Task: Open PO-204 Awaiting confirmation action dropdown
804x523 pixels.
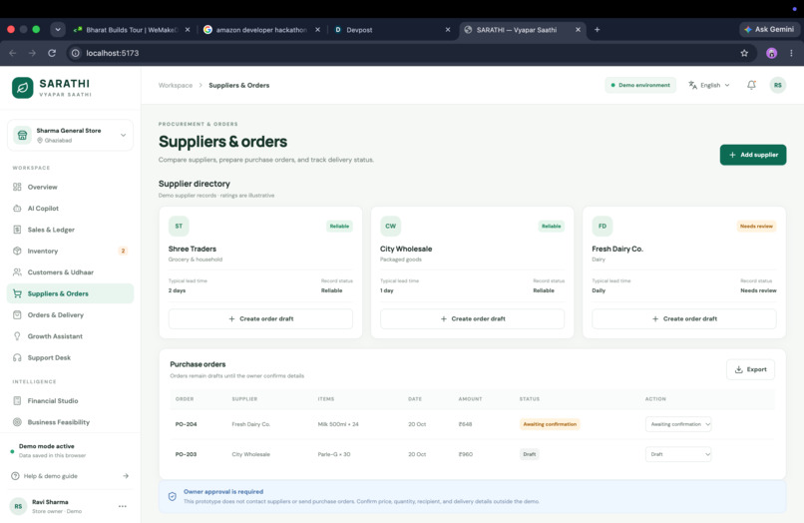Action: coord(678,424)
